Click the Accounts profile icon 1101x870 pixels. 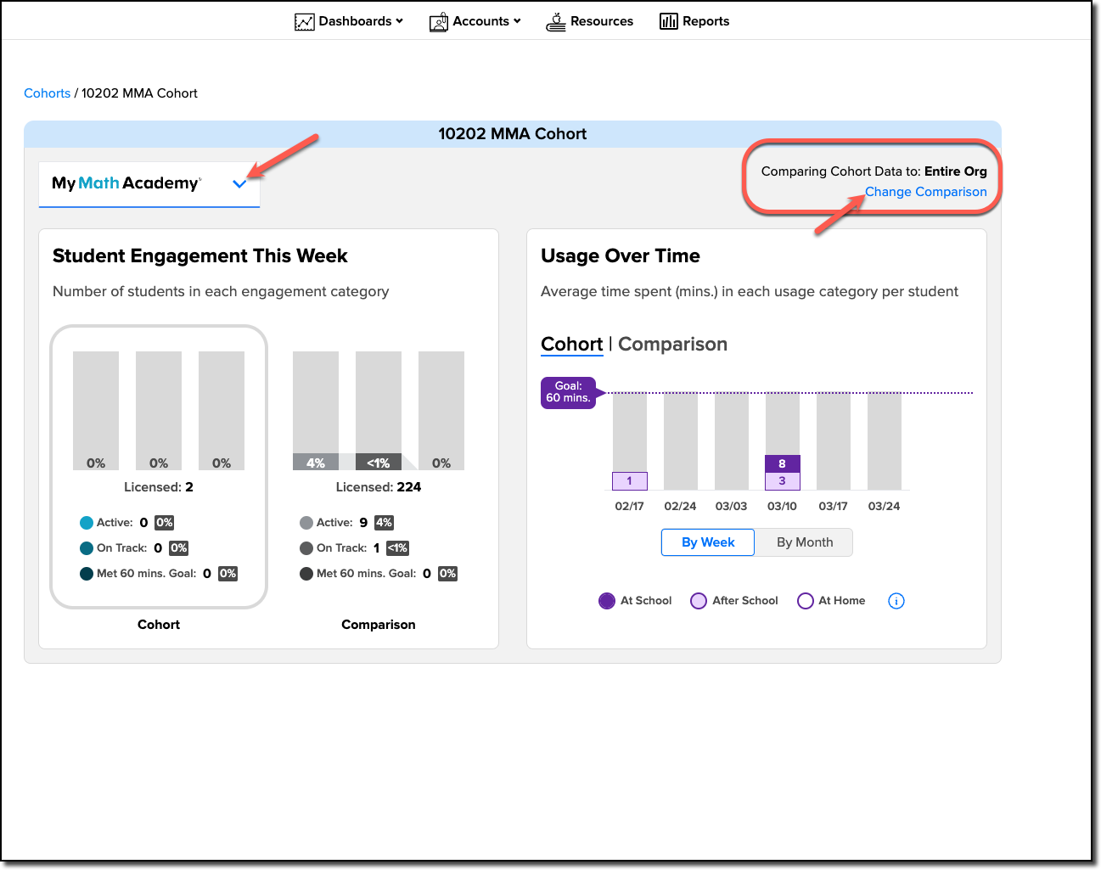438,22
